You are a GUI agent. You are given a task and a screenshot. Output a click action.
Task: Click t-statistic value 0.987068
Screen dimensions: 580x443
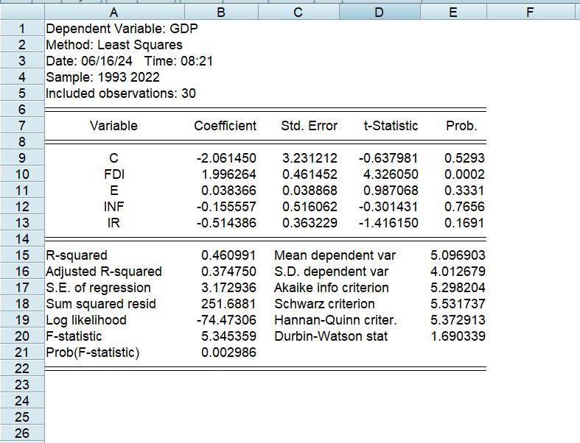[391, 191]
